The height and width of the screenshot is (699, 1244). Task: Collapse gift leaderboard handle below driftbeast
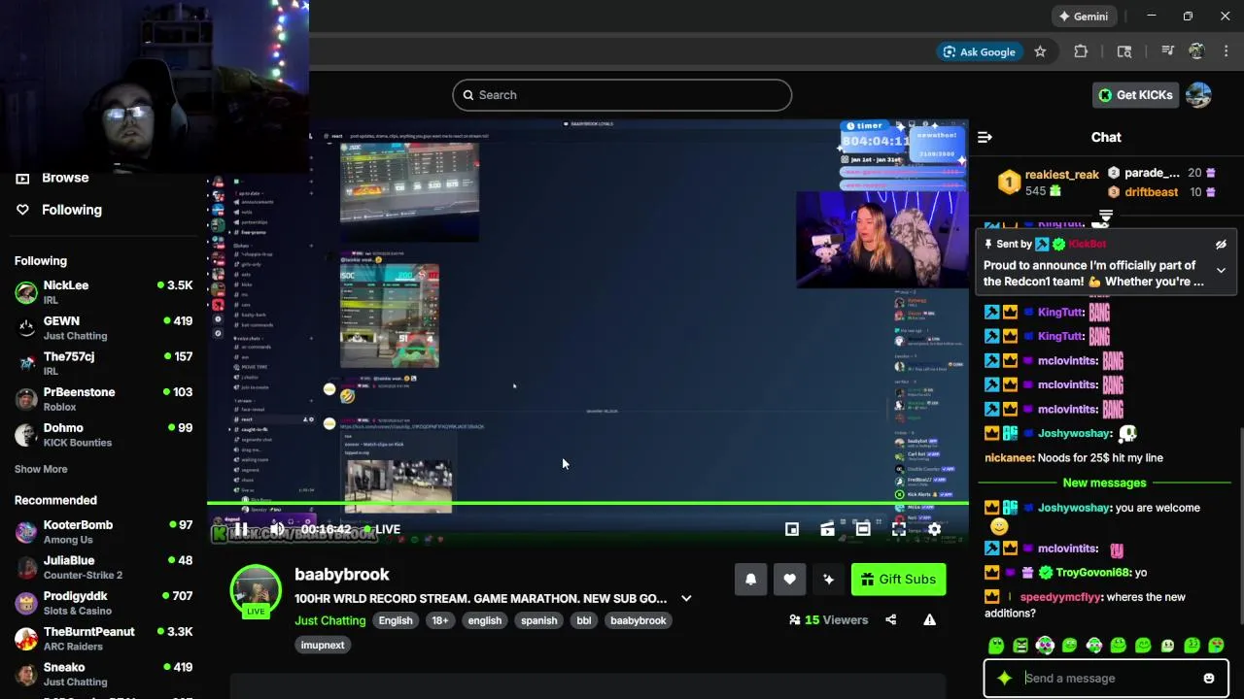pos(1105,216)
